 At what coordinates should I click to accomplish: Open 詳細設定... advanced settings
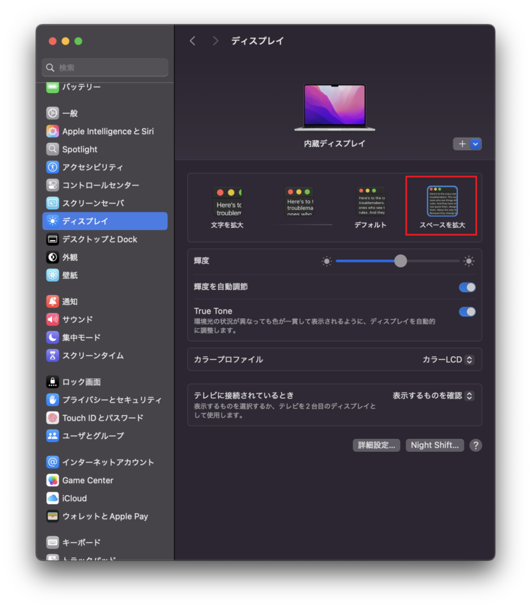point(376,445)
